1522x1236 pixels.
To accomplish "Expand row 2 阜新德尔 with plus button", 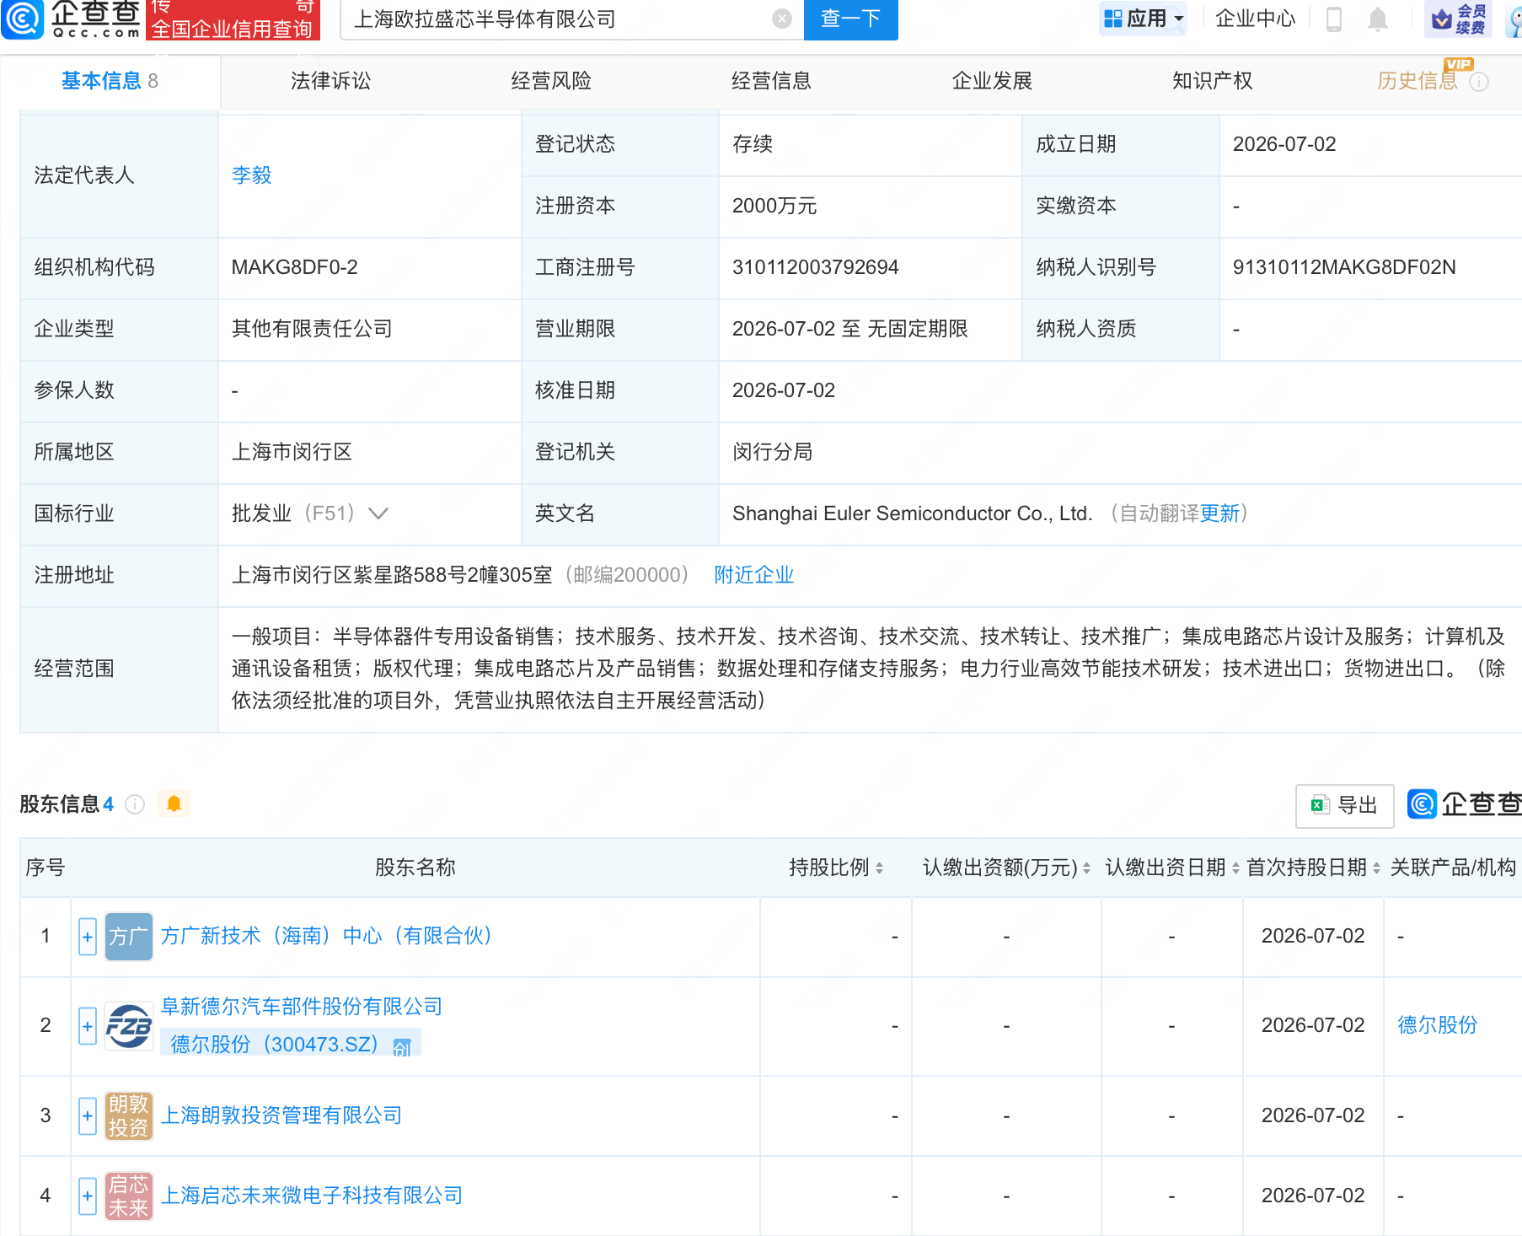I will tap(88, 1026).
